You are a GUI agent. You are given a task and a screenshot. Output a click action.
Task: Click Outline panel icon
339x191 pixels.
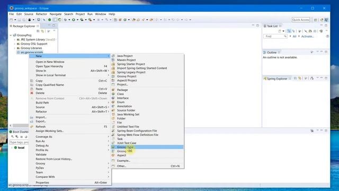(265, 53)
